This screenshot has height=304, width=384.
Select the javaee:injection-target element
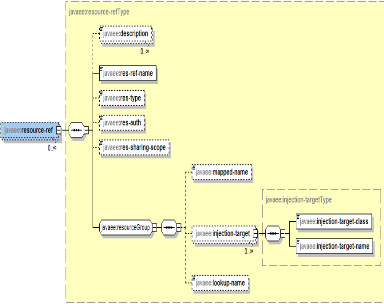tap(223, 234)
